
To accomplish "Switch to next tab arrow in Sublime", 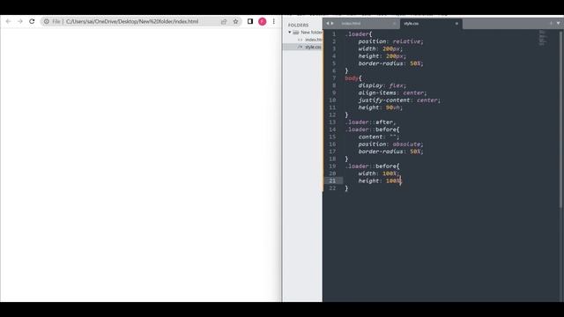I will click(x=332, y=24).
